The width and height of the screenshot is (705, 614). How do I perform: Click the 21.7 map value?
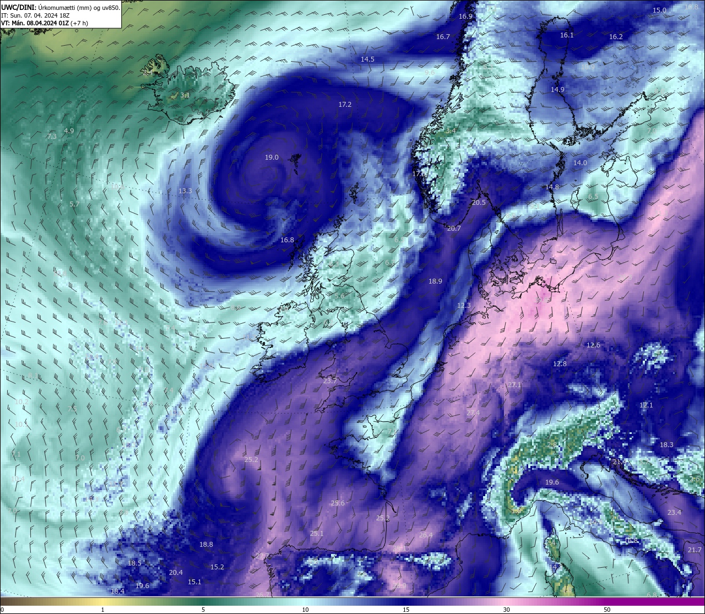[x=695, y=550]
